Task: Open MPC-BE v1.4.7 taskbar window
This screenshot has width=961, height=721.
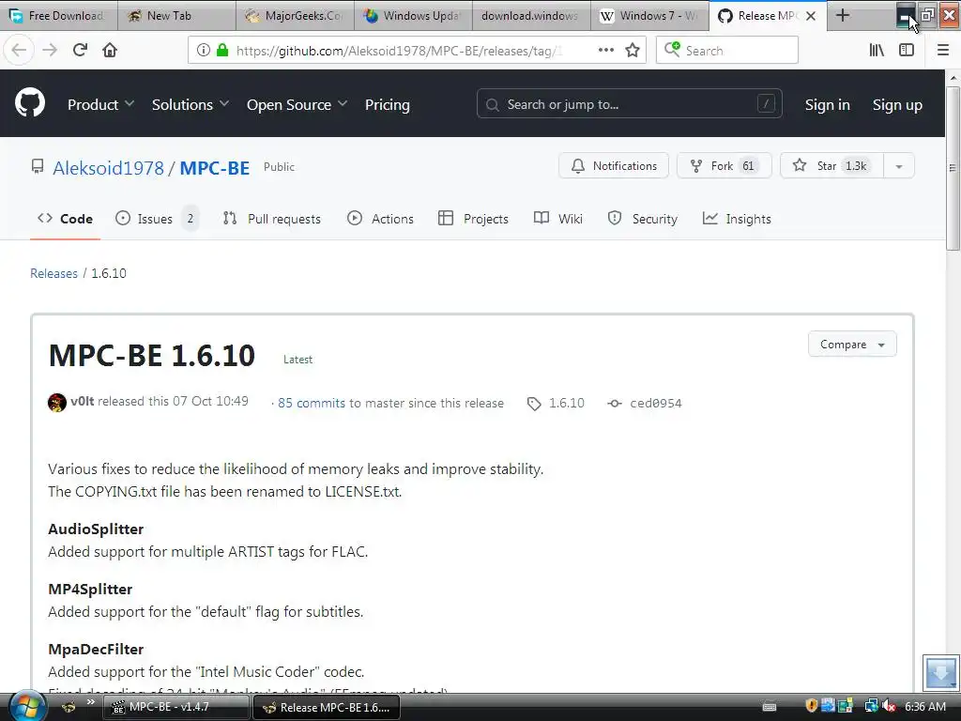Action: pos(175,707)
